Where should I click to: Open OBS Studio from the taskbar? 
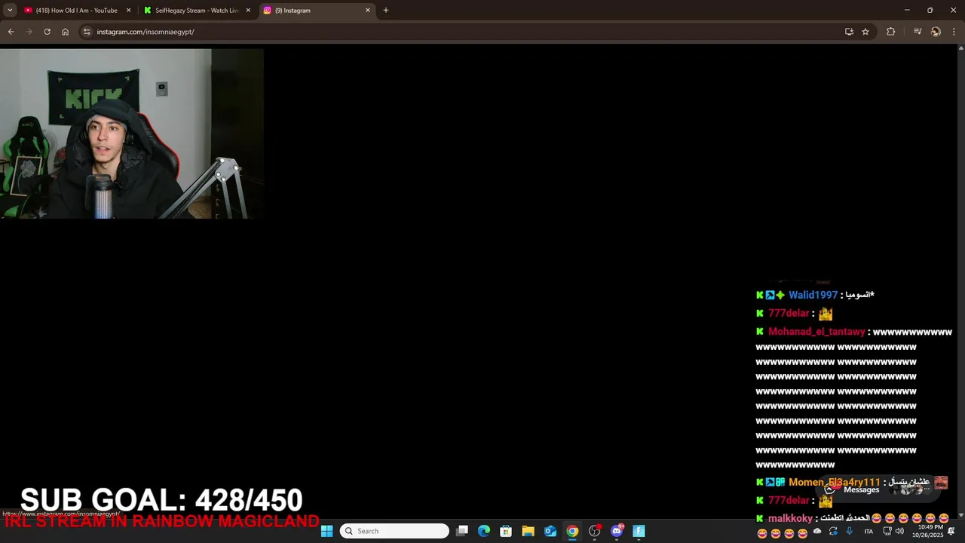click(594, 531)
